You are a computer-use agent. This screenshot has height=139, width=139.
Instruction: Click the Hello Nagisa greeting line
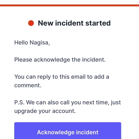click(32, 43)
